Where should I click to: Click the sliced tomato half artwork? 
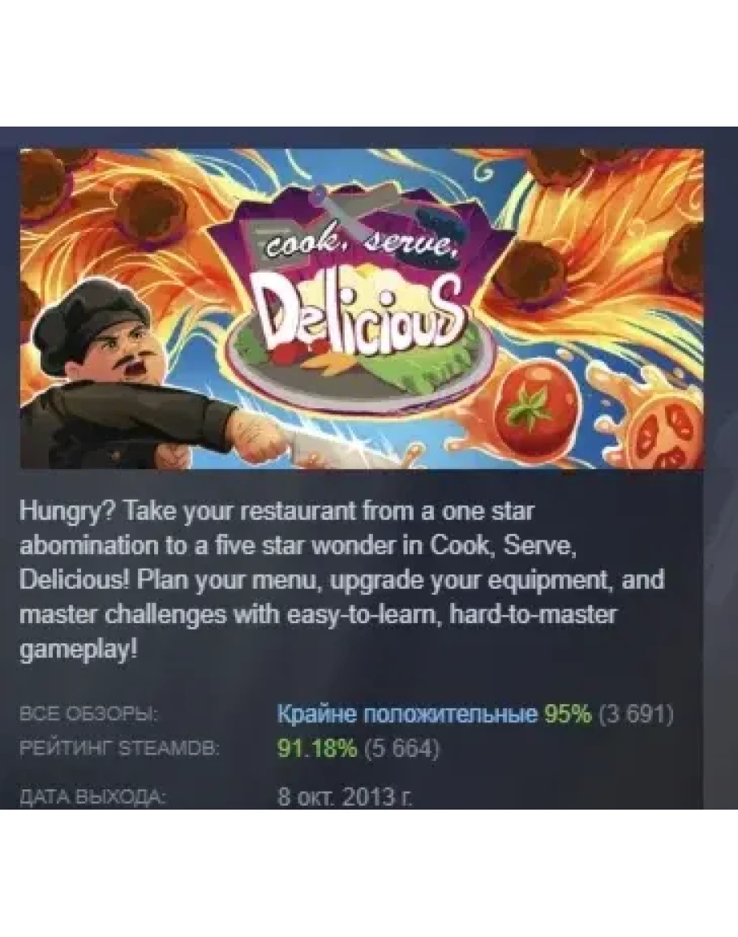click(667, 435)
